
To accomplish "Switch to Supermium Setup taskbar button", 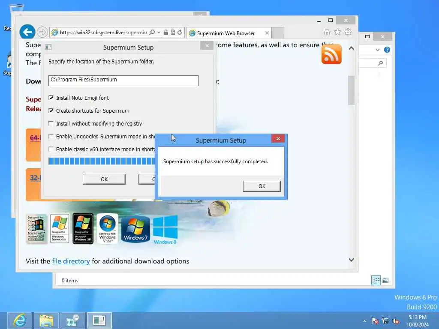I will point(99,320).
